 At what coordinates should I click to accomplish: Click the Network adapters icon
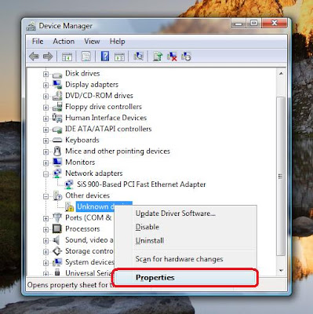(57, 173)
